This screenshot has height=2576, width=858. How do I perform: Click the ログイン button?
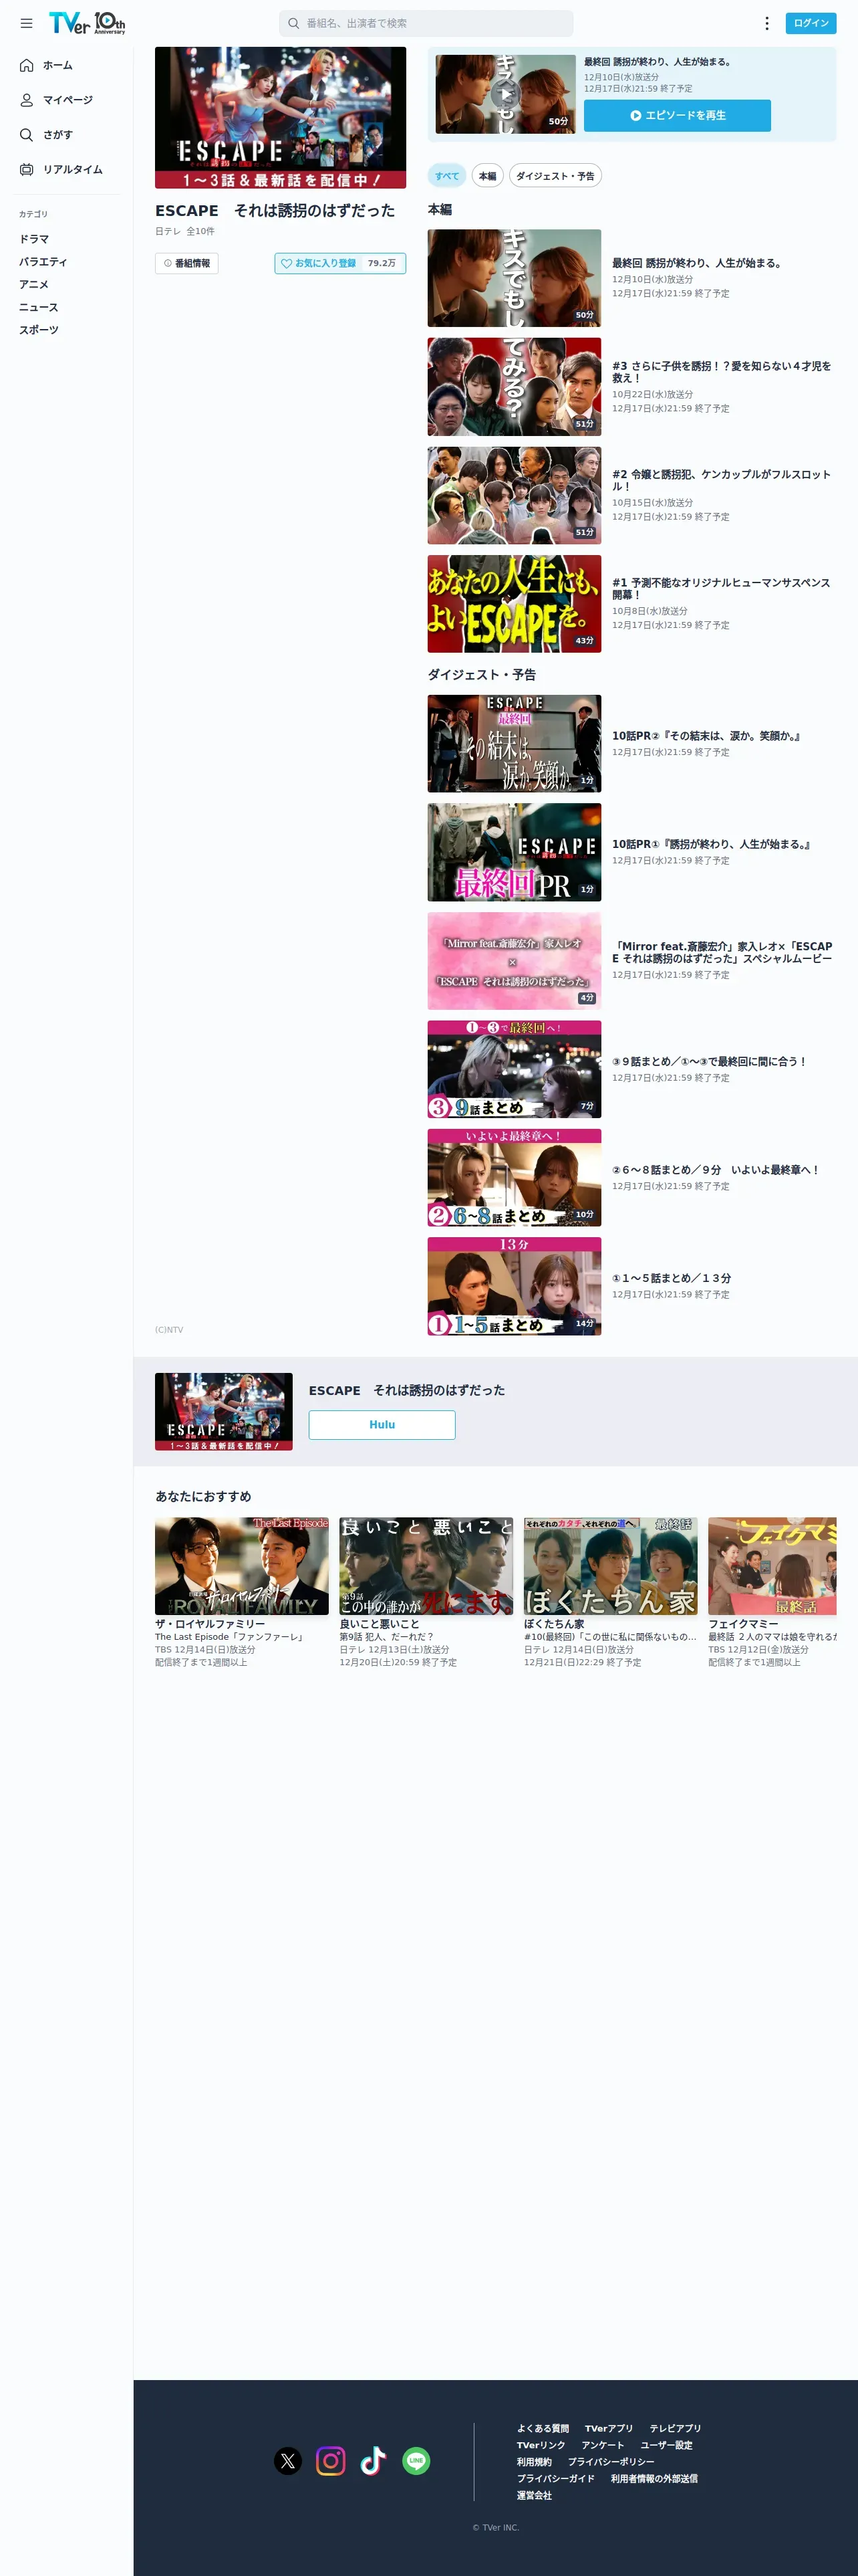pos(811,23)
